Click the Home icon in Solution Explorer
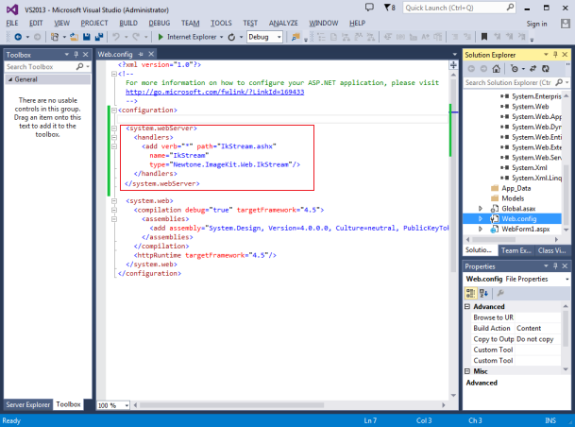Viewport: 575px width, 427px height. point(496,69)
